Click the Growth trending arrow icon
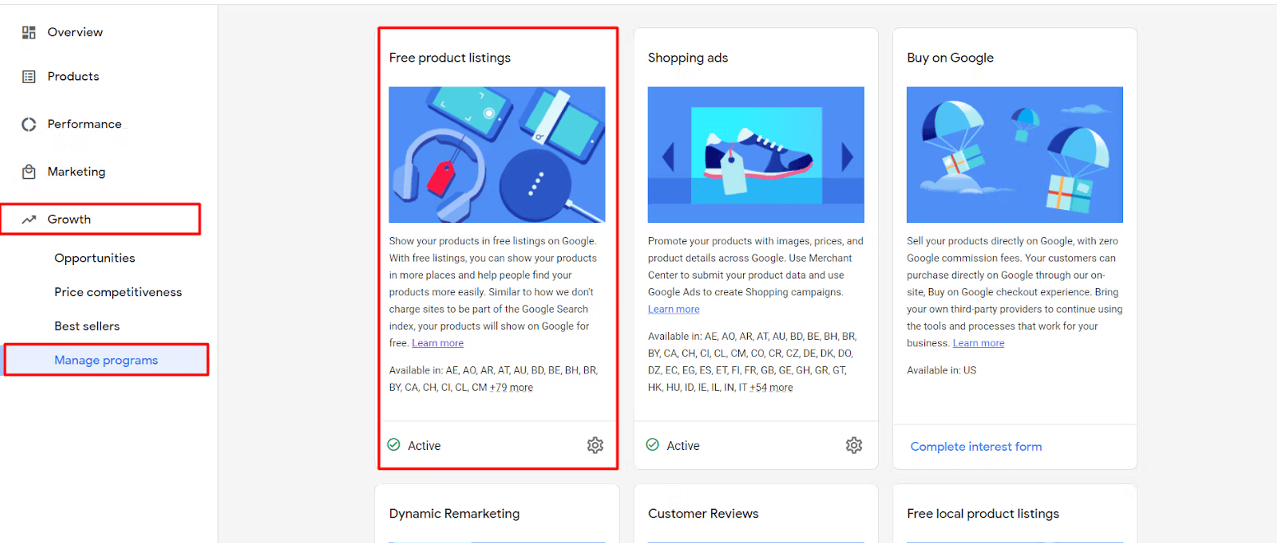Image resolution: width=1277 pixels, height=543 pixels. 28,219
